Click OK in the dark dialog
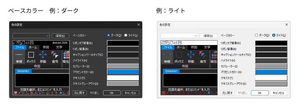 (112, 93)
